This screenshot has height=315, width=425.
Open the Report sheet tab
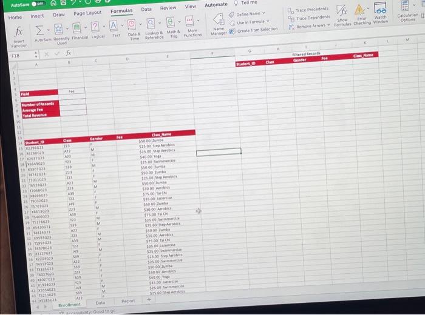click(128, 300)
